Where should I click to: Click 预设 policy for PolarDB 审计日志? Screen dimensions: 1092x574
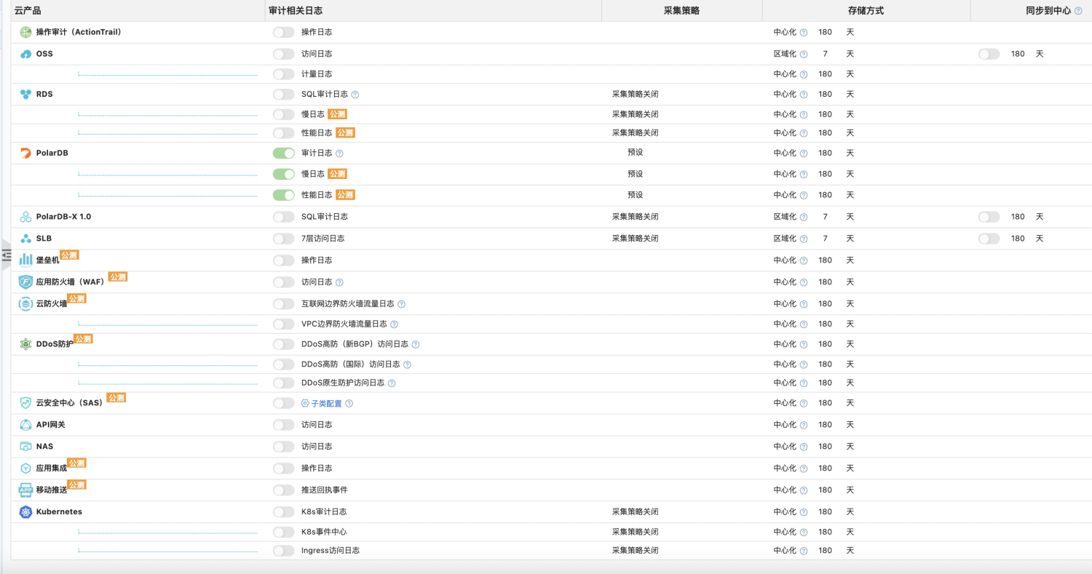click(x=636, y=153)
